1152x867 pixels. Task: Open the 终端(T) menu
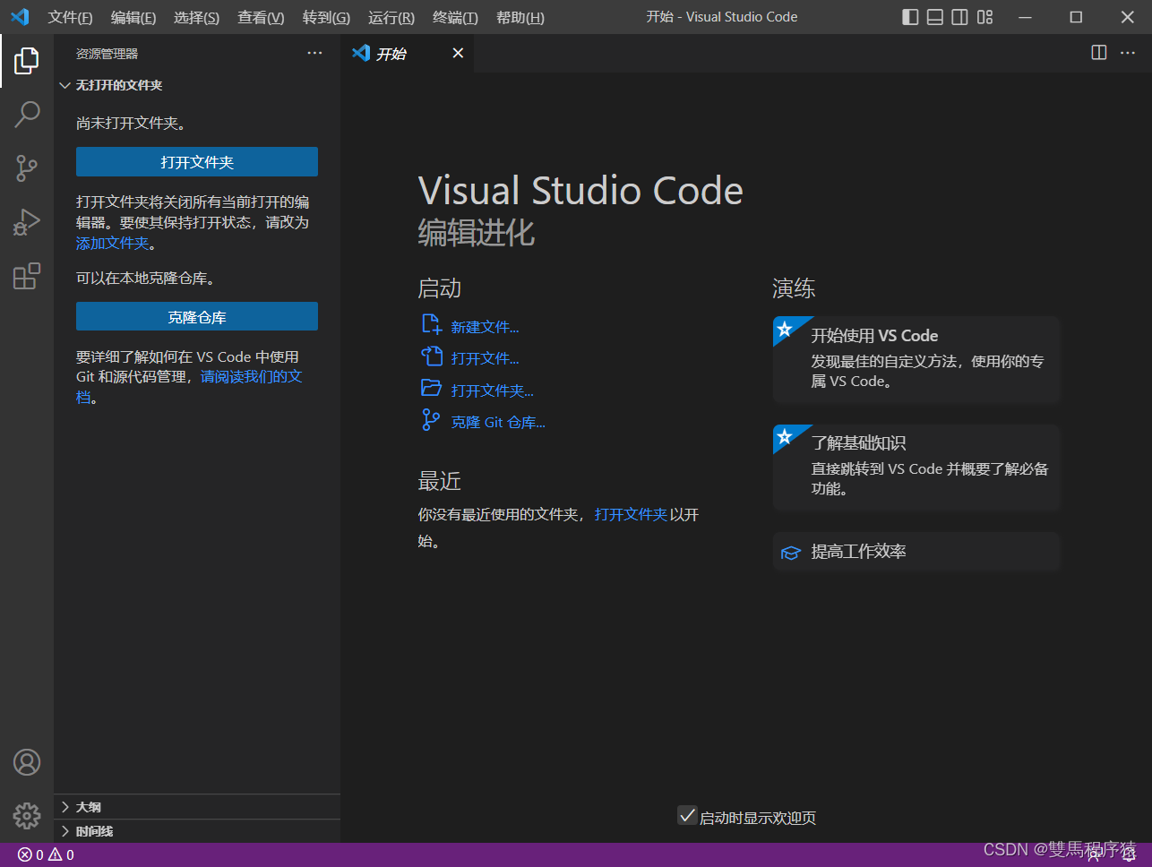click(x=455, y=17)
